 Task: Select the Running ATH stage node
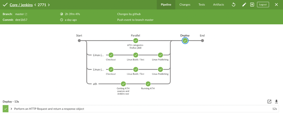tap(148, 84)
